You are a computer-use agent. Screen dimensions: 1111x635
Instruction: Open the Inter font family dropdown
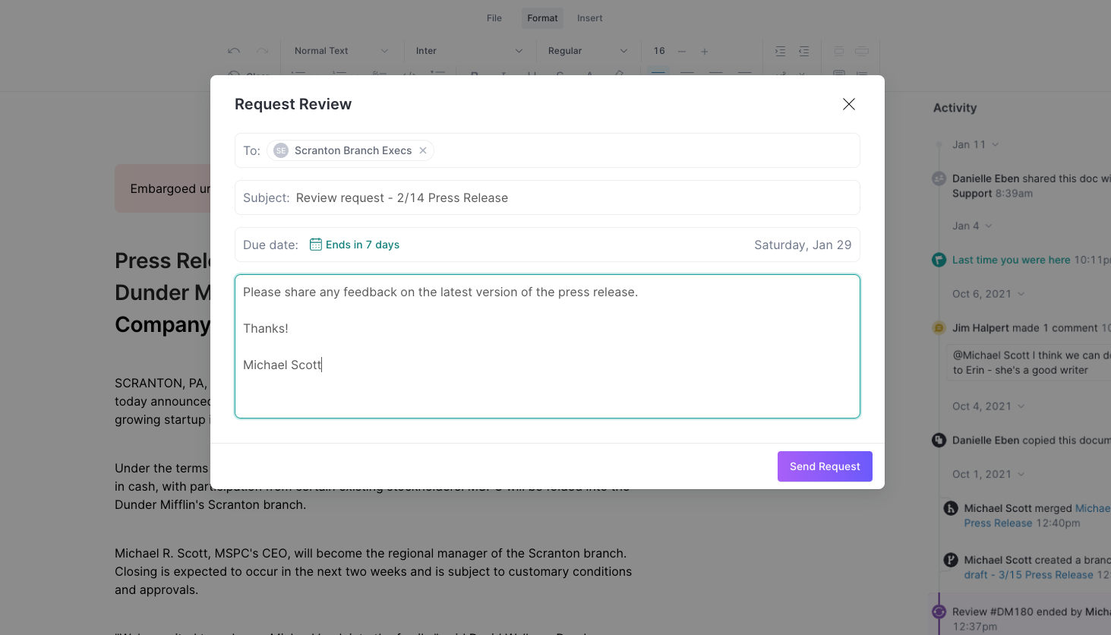coord(469,50)
